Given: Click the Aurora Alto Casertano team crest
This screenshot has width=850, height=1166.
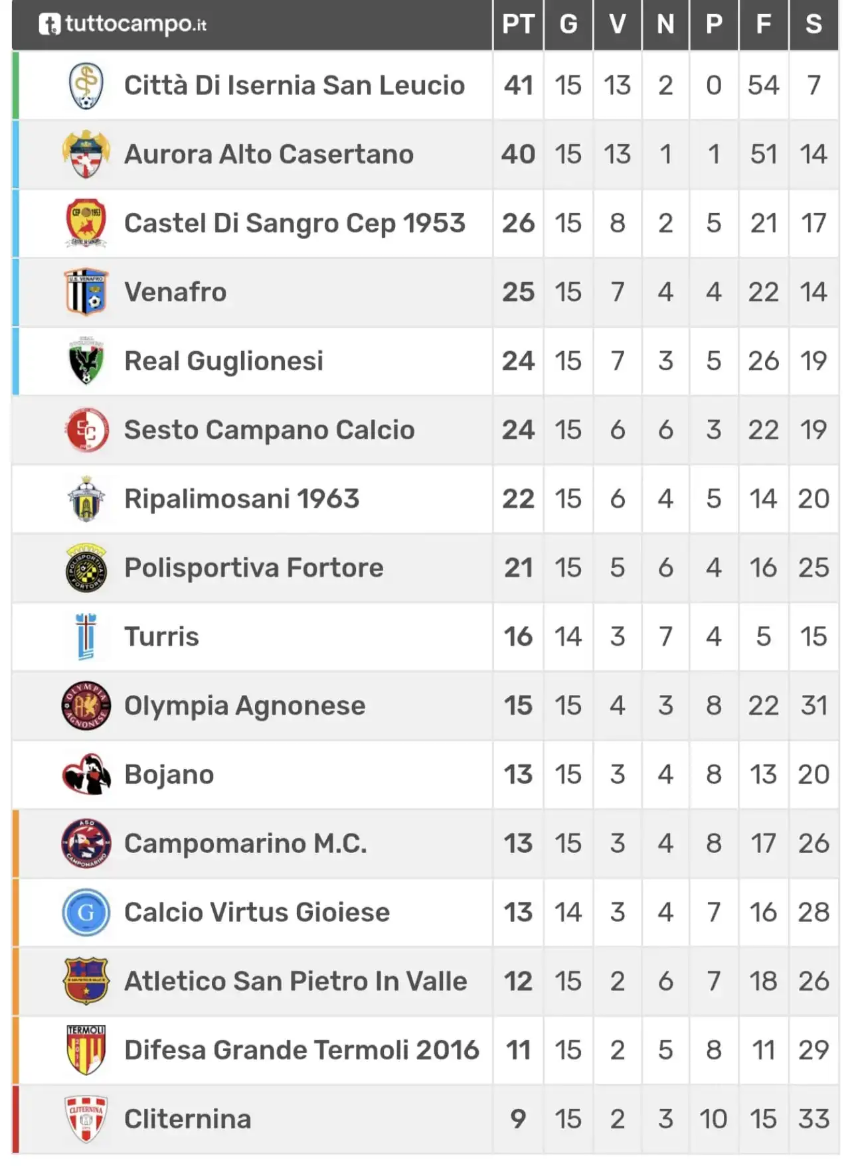Looking at the screenshot, I should [86, 155].
